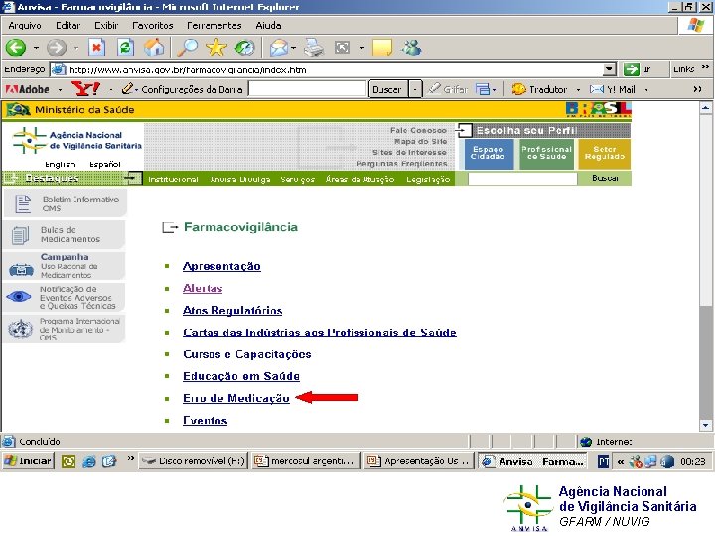Viewport: 715px width, 536px height.
Task: Stop page loading with red X icon
Action: 96,47
